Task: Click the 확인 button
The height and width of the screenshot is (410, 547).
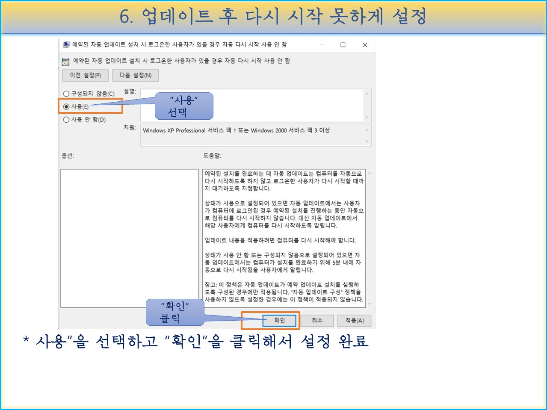Action: (279, 320)
